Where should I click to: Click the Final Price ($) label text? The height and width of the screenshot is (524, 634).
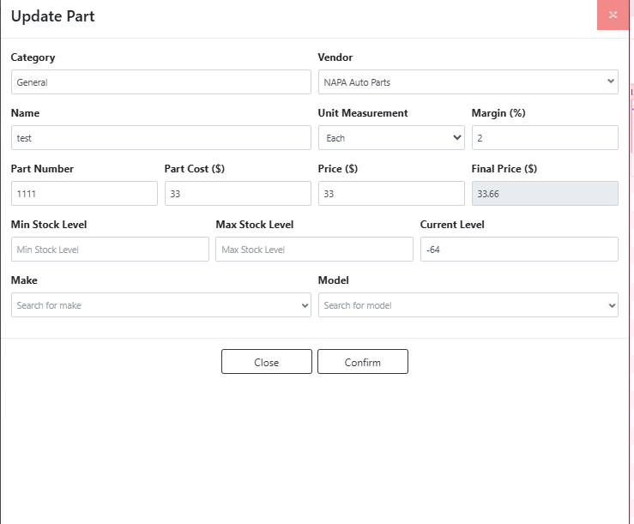click(504, 169)
